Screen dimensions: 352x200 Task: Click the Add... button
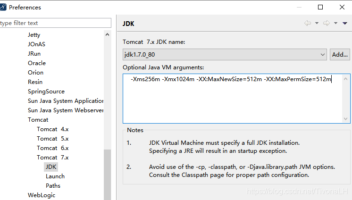click(x=340, y=55)
